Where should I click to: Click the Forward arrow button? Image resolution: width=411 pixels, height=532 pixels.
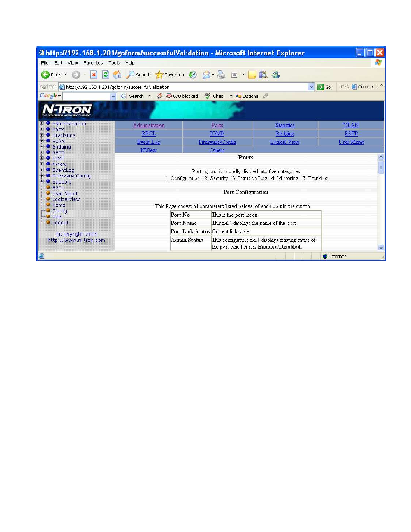click(76, 75)
